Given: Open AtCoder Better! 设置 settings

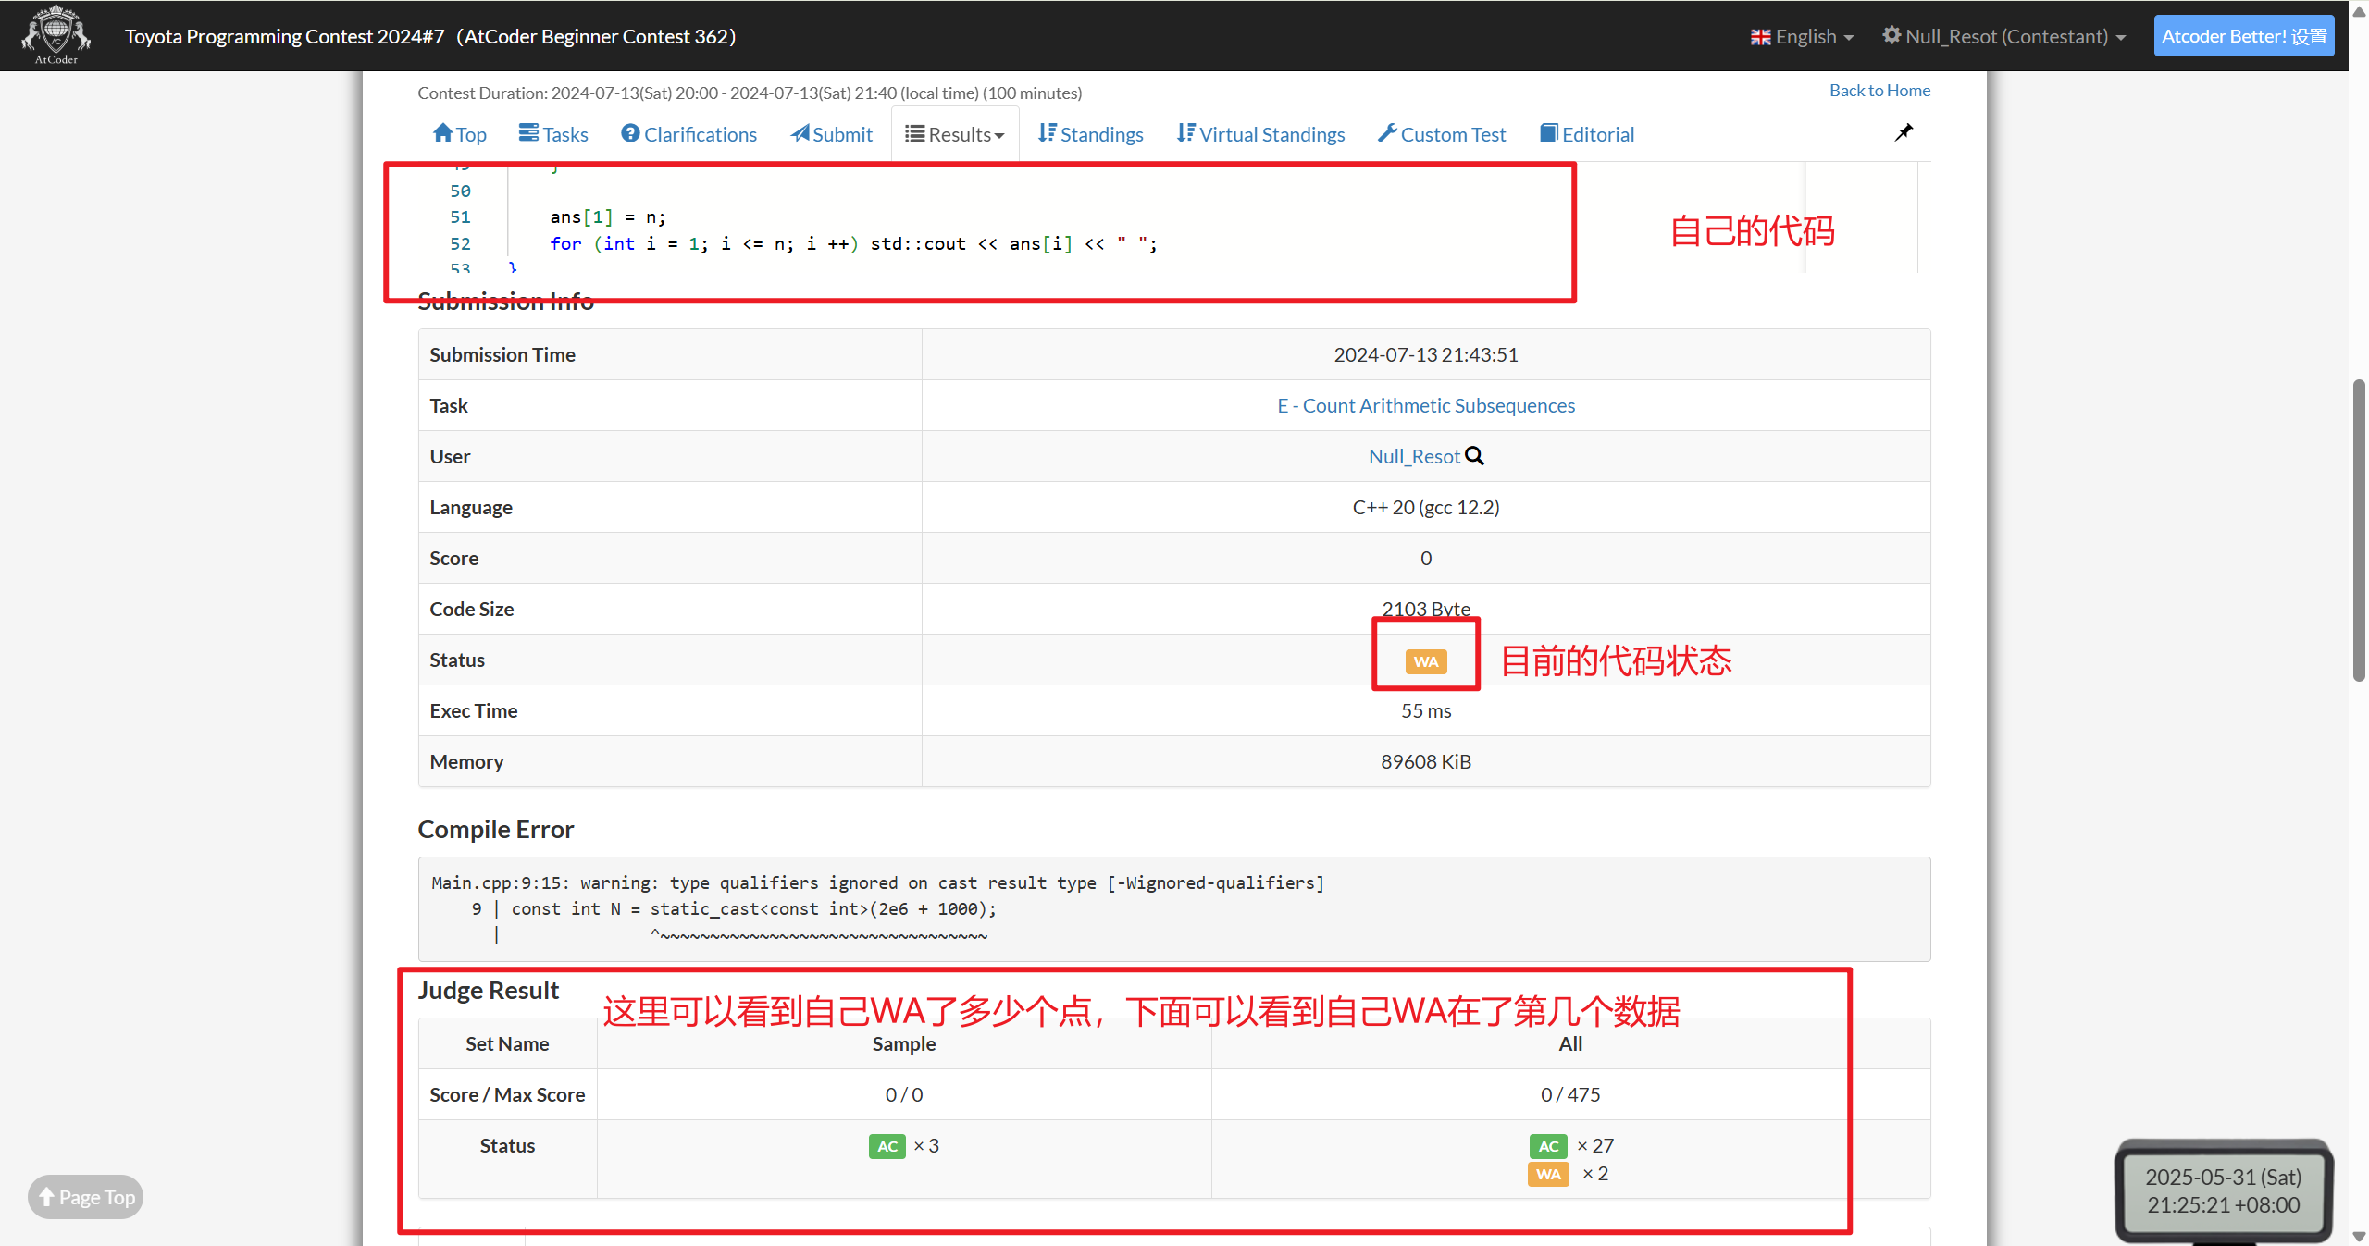Looking at the screenshot, I should point(2244,35).
